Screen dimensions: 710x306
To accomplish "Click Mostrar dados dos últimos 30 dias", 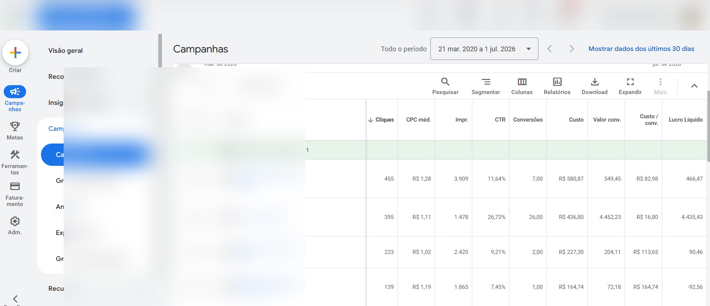I will 641,49.
